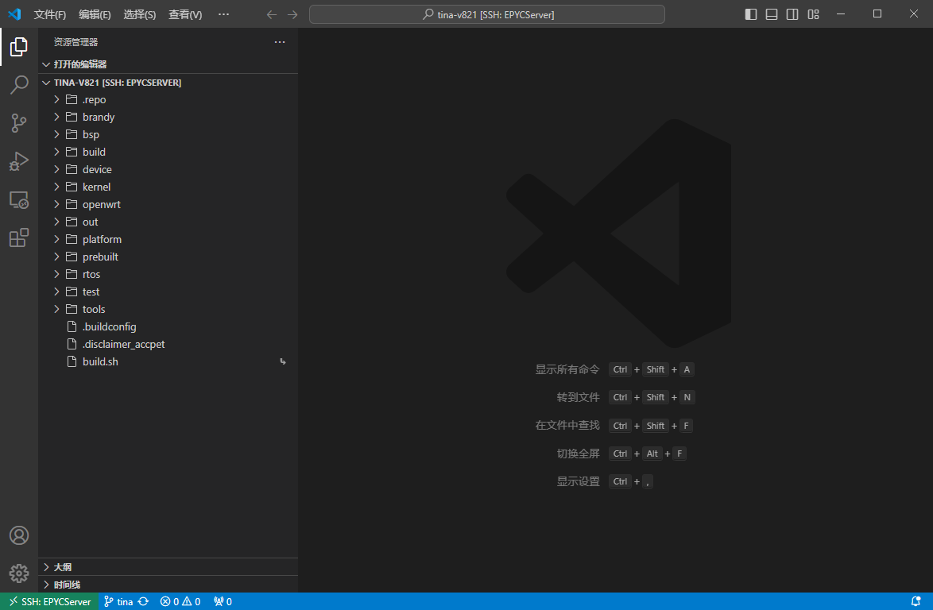Screen dimensions: 933x610
Task: Open the Accounts menu icon
Action: coord(19,535)
